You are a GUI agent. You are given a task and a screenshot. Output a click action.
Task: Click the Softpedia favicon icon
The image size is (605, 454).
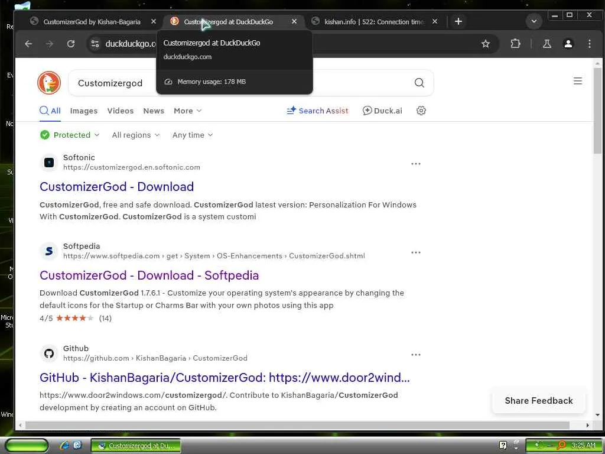click(x=49, y=251)
